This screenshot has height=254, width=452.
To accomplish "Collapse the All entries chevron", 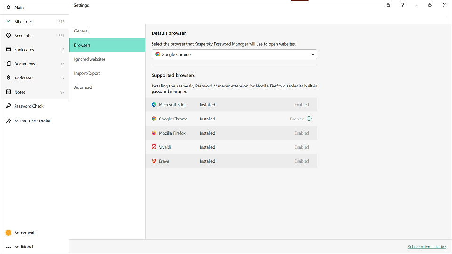I will coord(8,21).
